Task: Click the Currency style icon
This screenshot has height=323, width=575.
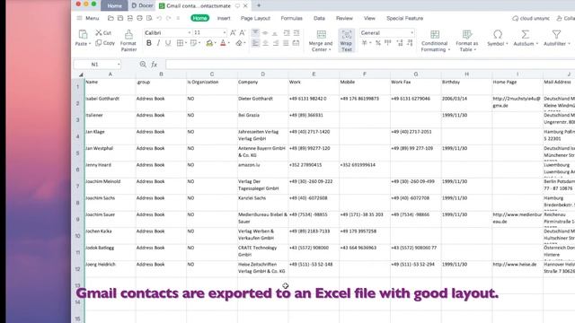Action: click(365, 43)
